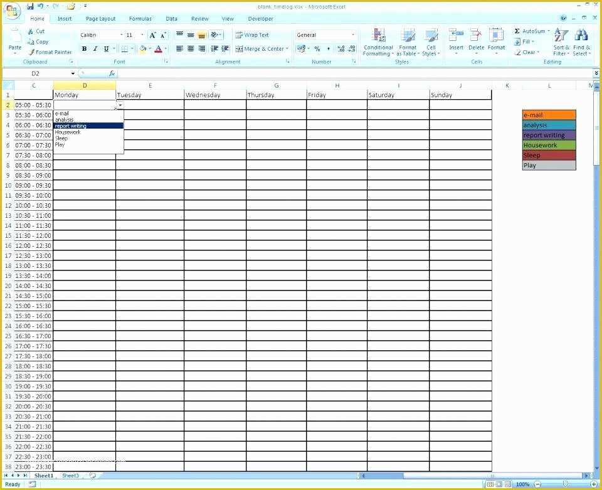Align text to top of cell
The height and width of the screenshot is (490, 602).
pos(179,35)
